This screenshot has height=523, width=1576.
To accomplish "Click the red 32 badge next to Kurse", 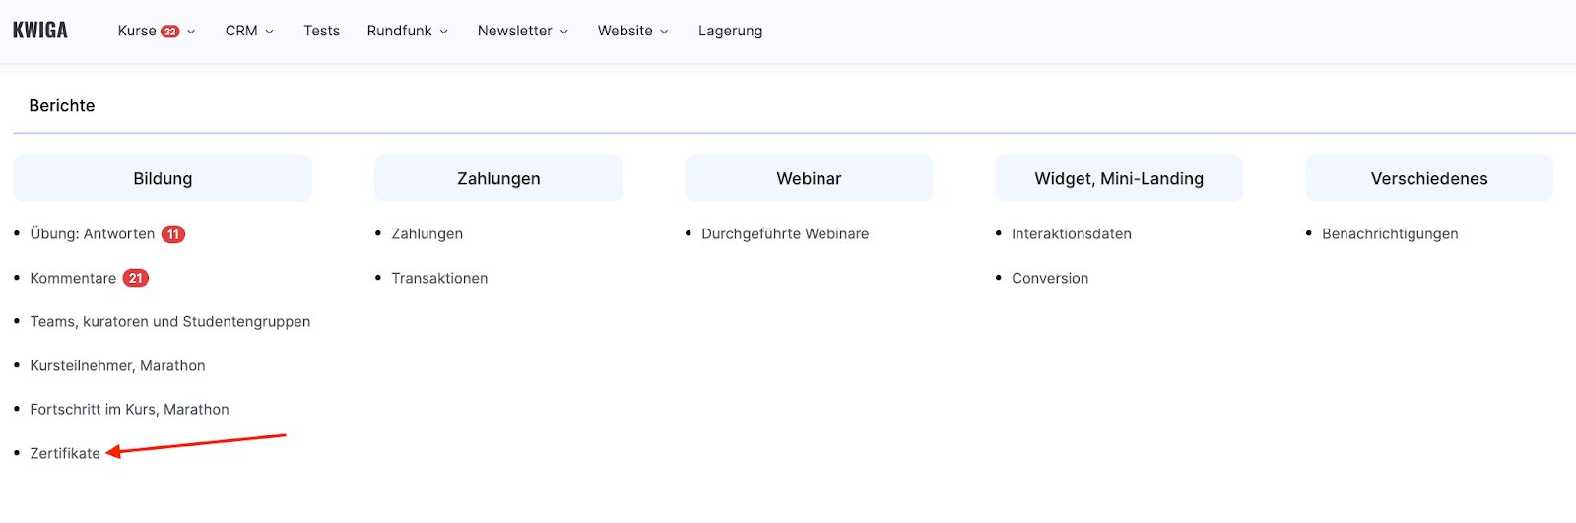I will click(170, 32).
